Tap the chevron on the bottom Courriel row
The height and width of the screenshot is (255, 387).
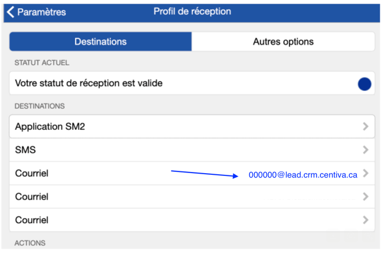(365, 220)
